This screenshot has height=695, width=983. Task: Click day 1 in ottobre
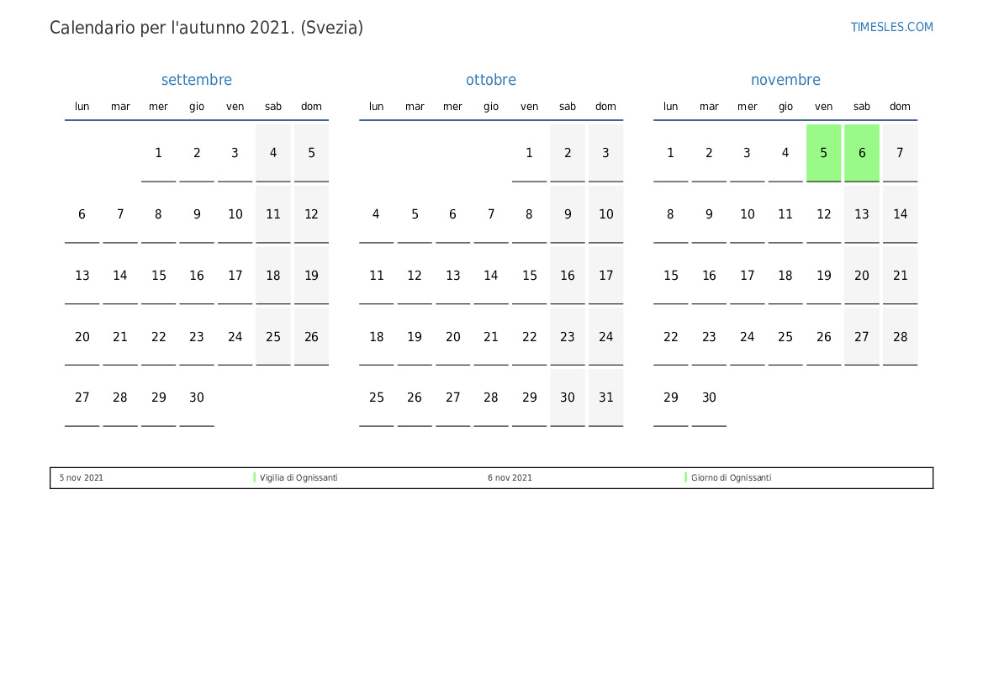coord(529,153)
